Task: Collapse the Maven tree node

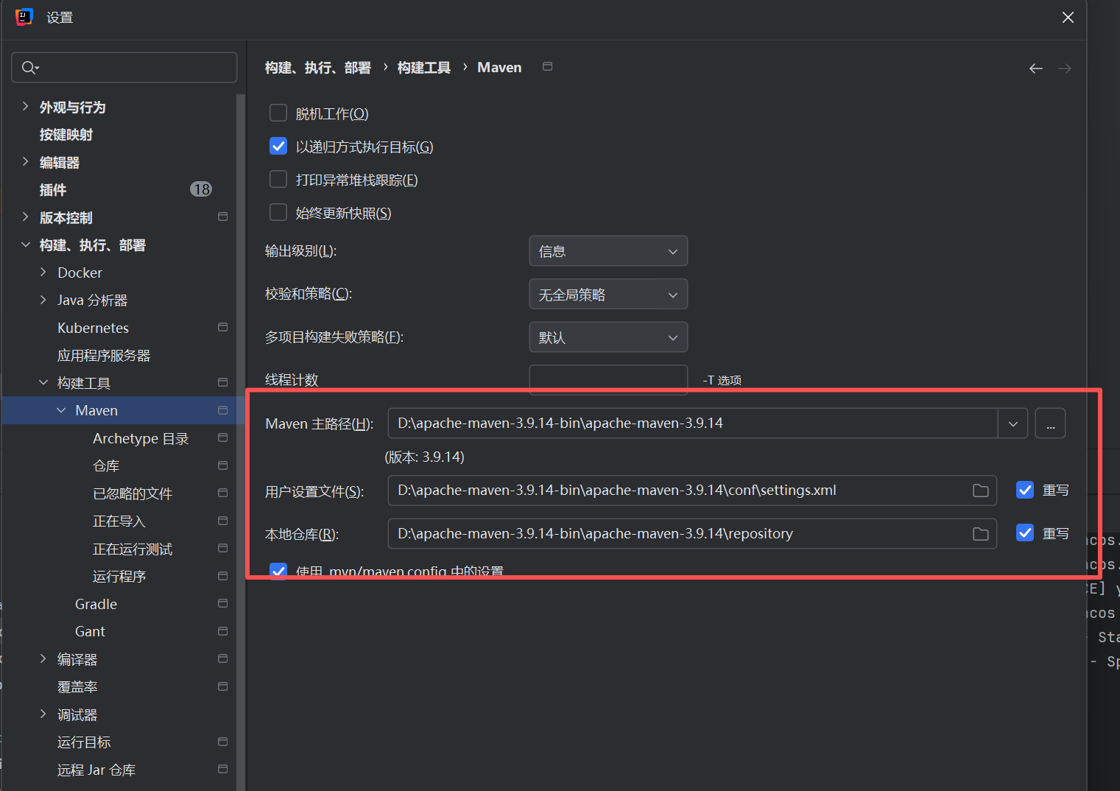Action: coord(61,410)
